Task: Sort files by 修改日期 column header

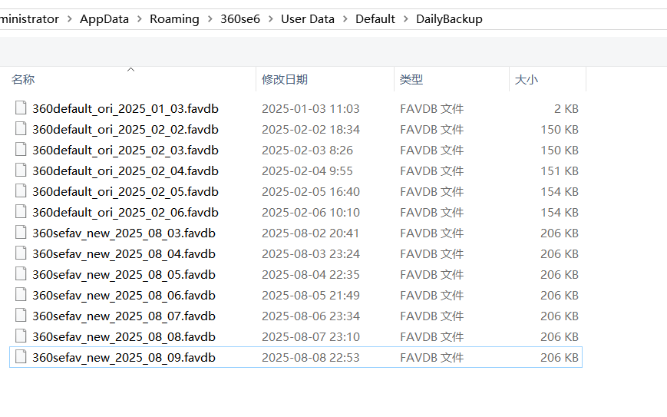Action: (285, 80)
